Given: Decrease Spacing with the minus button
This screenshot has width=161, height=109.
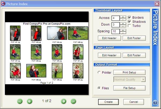Looking at the screenshot, I should (x=123, y=33).
